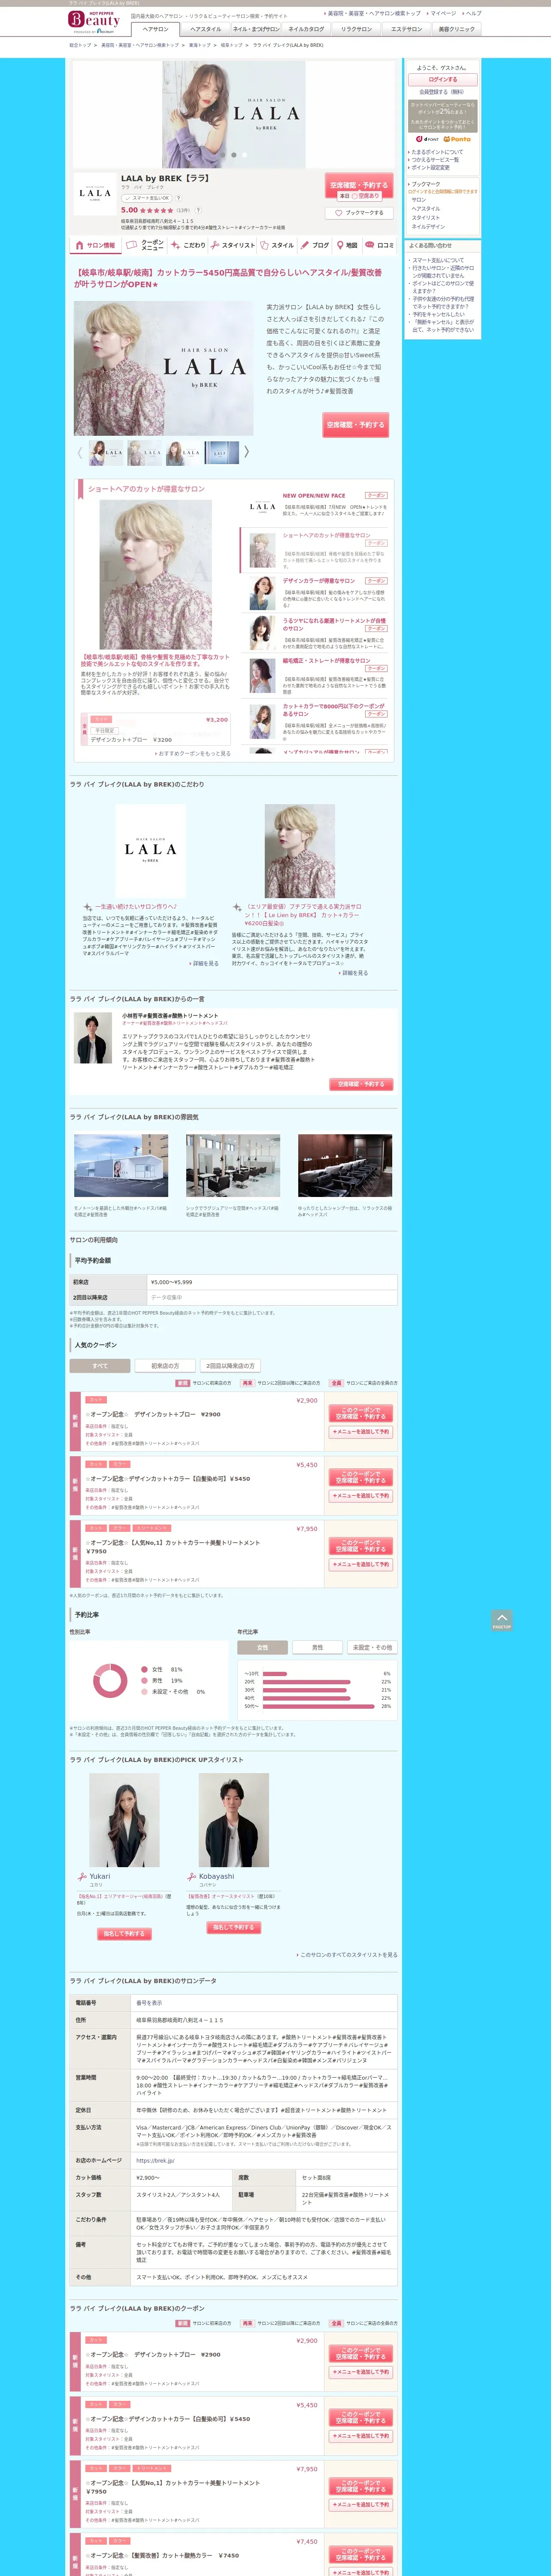
Task: Select the エステサロン navigation tab
Action: click(406, 29)
